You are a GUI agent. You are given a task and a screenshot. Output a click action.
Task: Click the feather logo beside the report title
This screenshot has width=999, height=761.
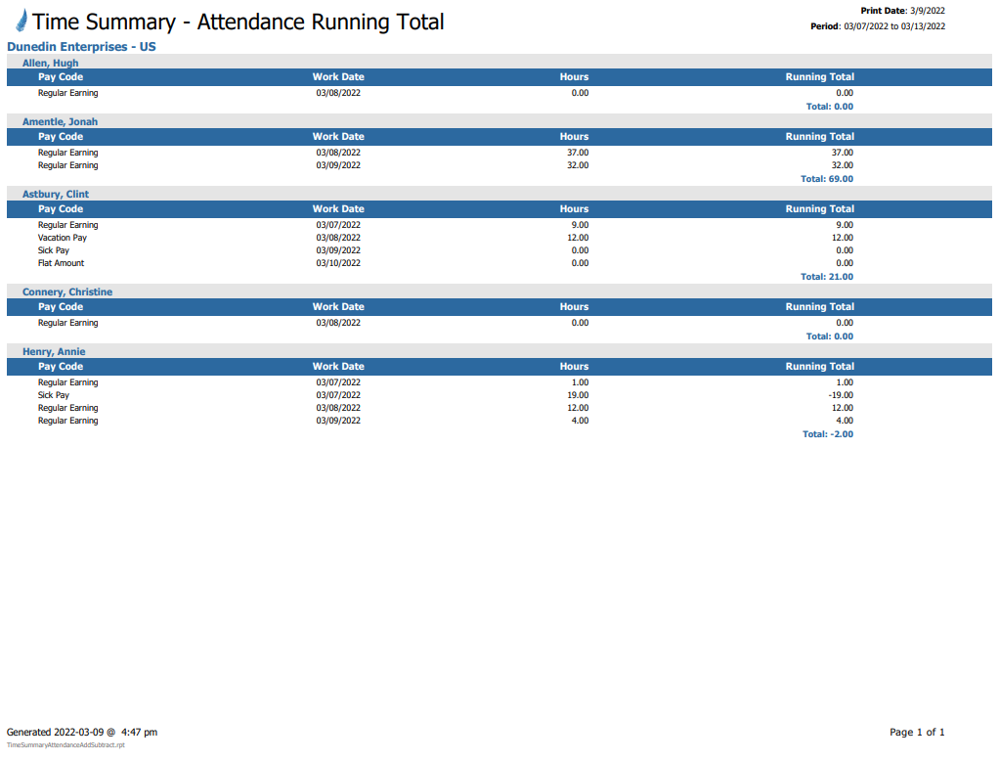[x=21, y=22]
